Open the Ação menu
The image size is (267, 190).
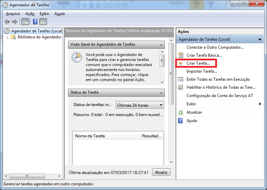30,14
